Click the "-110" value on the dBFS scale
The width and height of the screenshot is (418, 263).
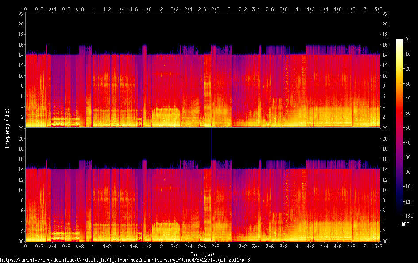click(408, 202)
